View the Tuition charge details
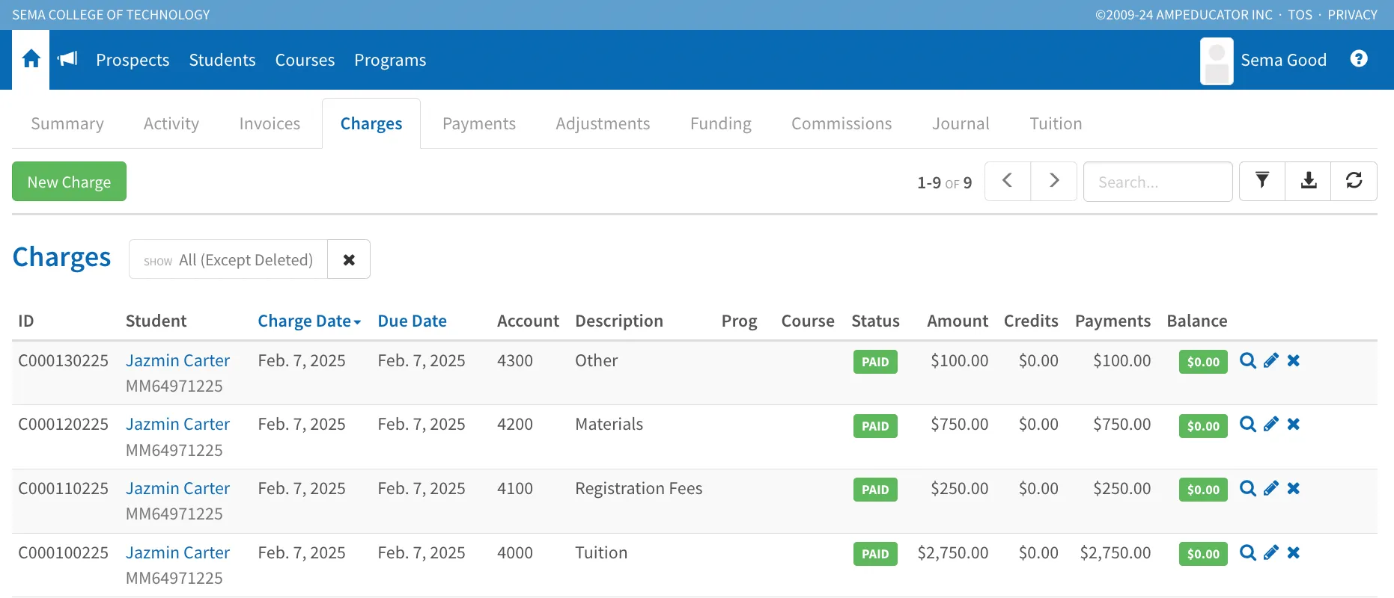 coord(1248,553)
